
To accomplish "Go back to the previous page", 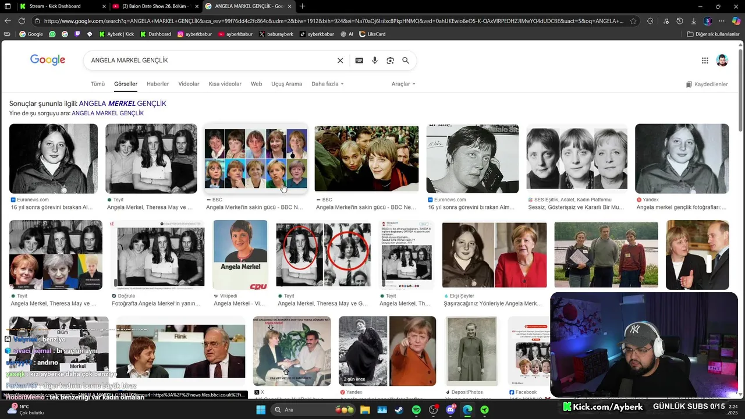I will tap(8, 21).
